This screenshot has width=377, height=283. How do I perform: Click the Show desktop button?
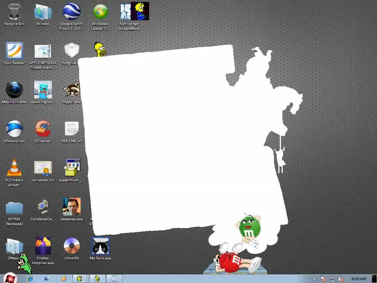point(374,279)
